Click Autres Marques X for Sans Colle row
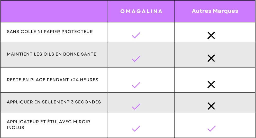 tap(211, 36)
